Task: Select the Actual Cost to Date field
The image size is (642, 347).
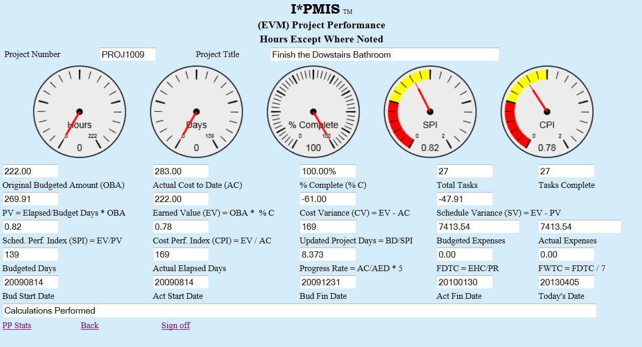Action: coord(181,171)
